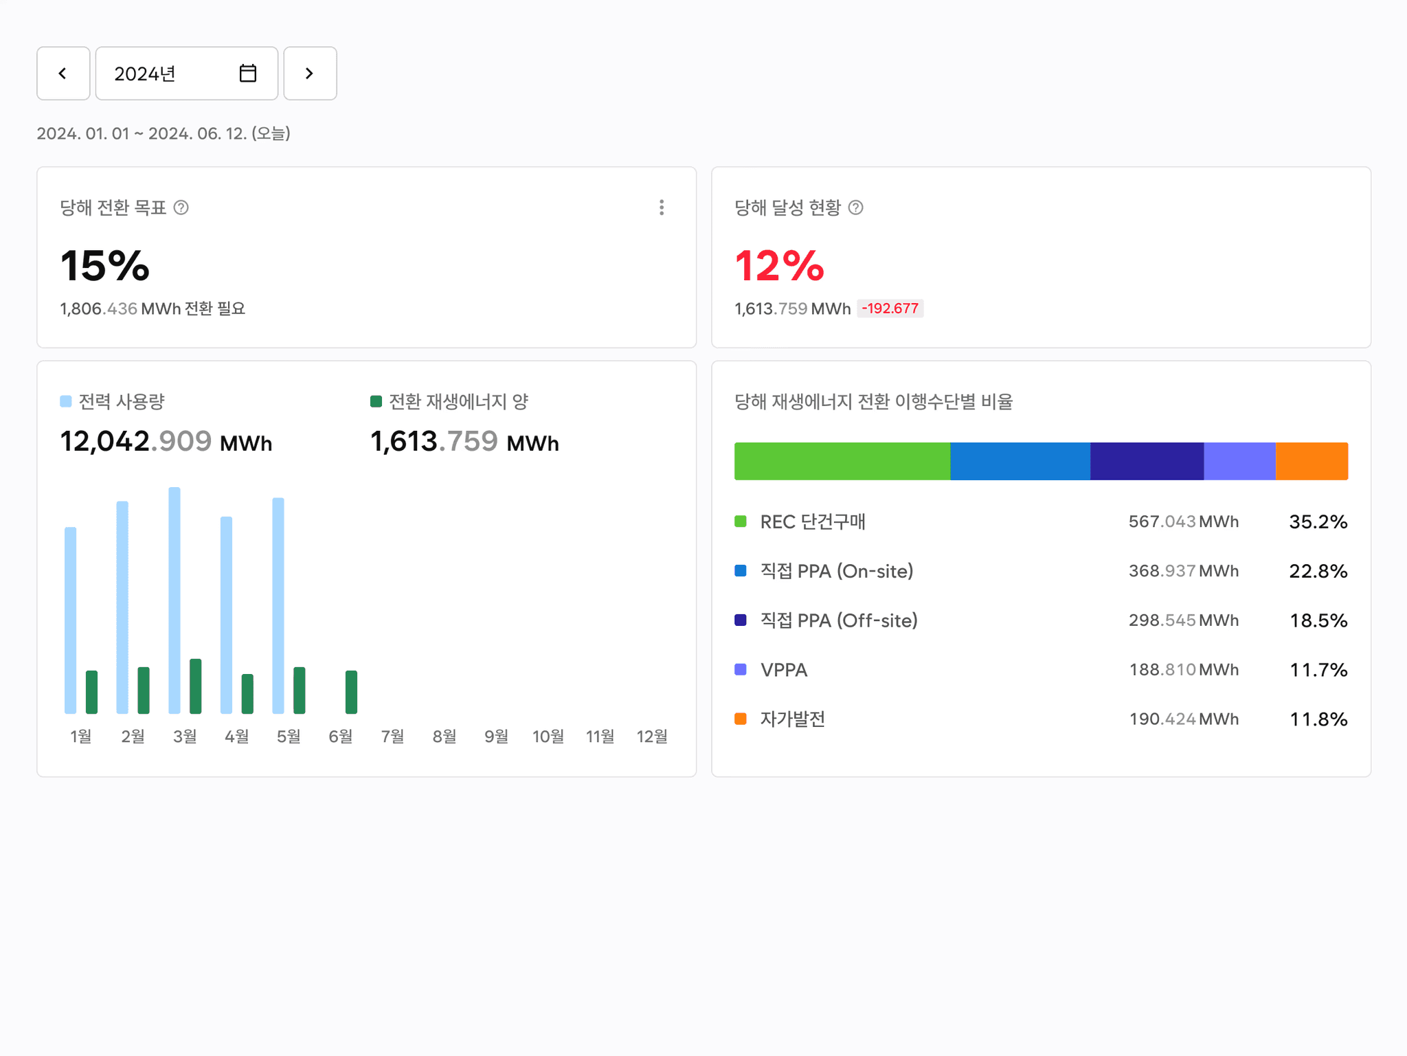Select REC 단건구매 legend row
This screenshot has height=1056, width=1407.
(x=813, y=522)
